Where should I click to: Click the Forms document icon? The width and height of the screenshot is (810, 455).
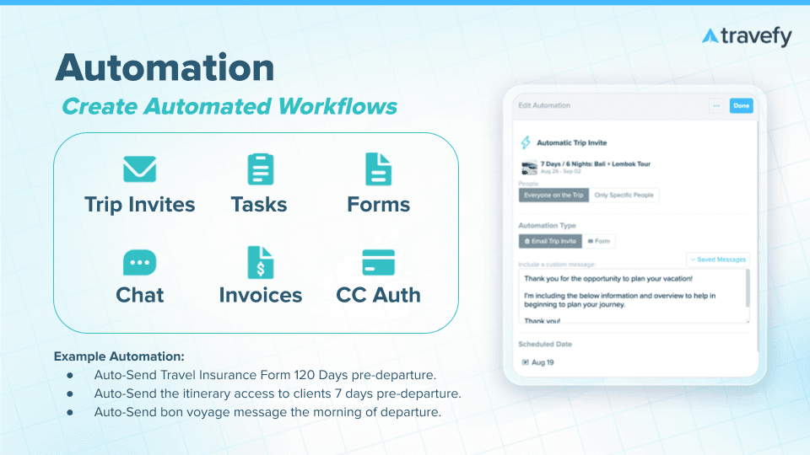pos(378,169)
